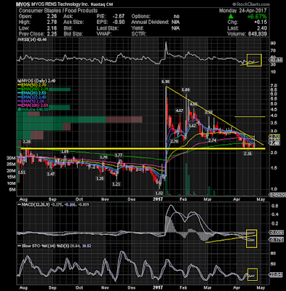Click the blue EMA(13) legend entry

(31, 97)
